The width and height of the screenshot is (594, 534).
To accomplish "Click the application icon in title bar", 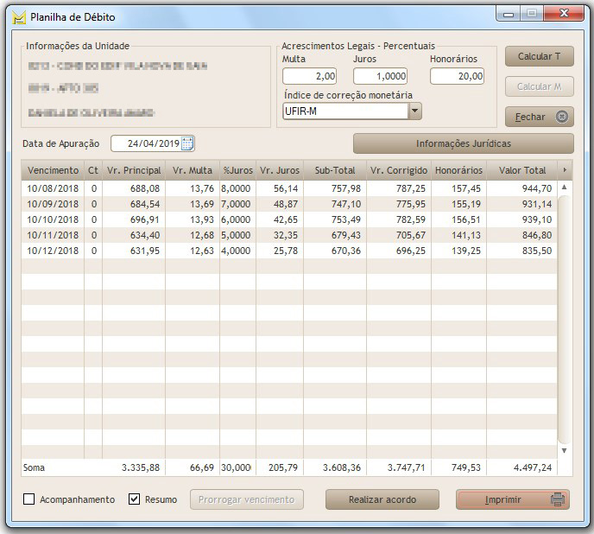I will pyautogui.click(x=18, y=17).
